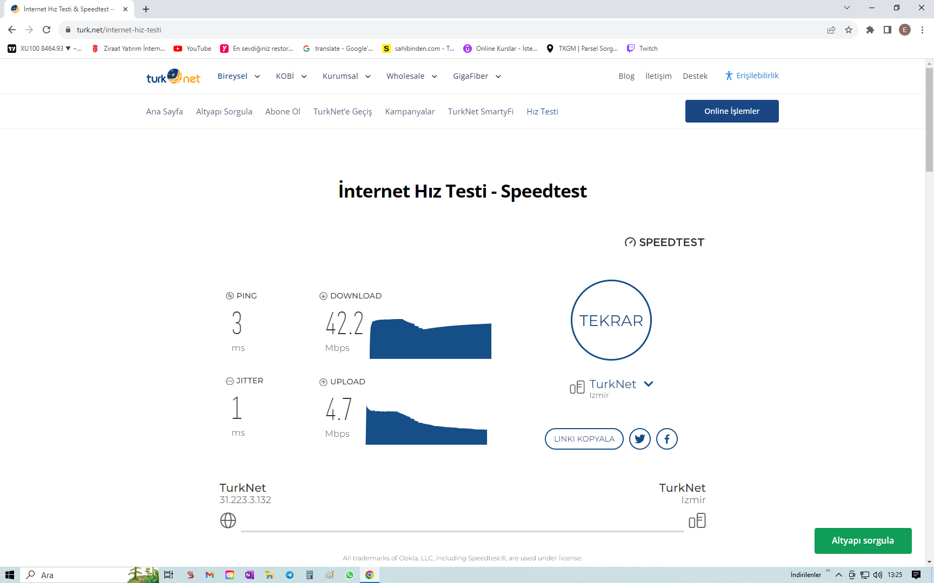Open the Windows Start menu
934x583 pixels.
click(x=10, y=575)
